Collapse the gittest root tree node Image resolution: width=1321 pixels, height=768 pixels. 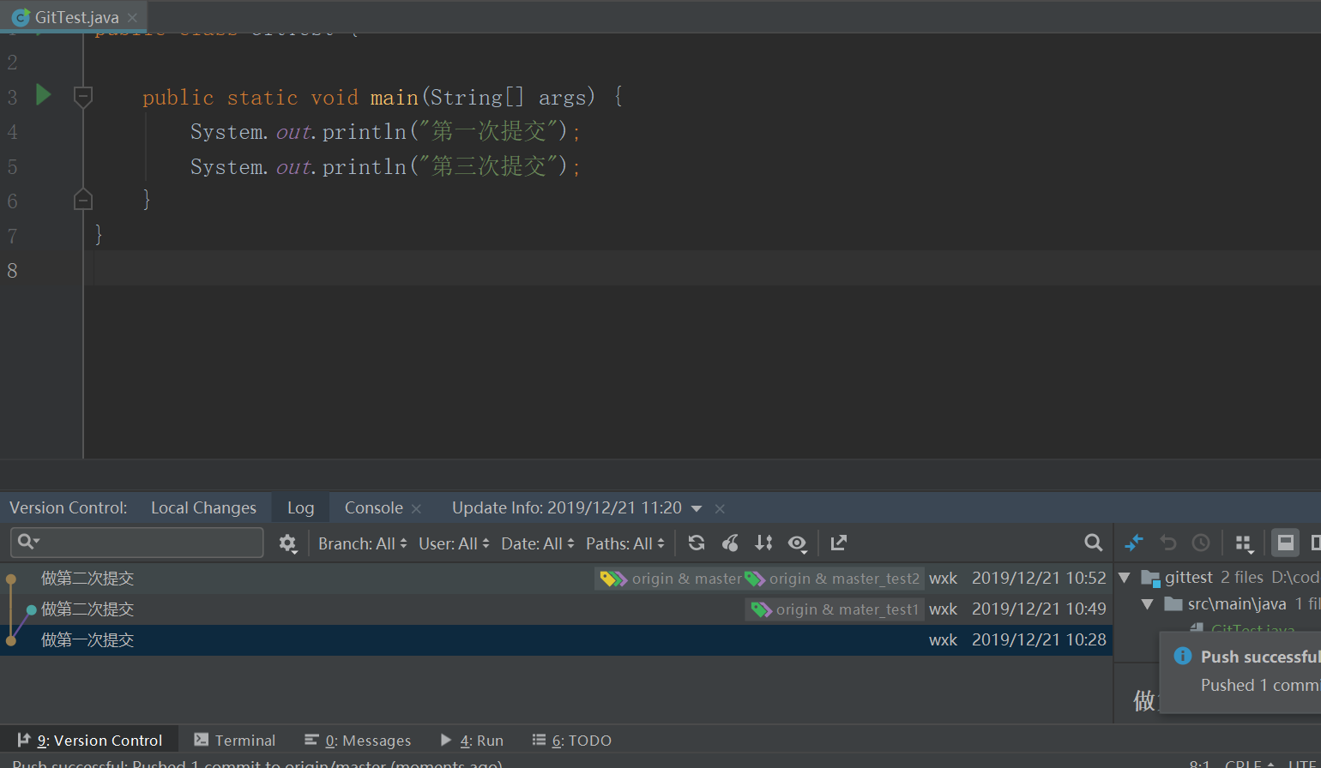tap(1125, 578)
